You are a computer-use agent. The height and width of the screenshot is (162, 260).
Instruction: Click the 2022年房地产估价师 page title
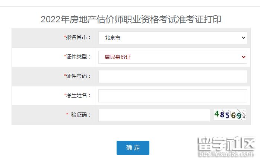tap(131, 19)
